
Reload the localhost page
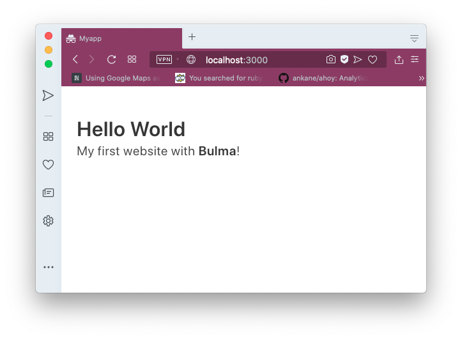tap(111, 59)
